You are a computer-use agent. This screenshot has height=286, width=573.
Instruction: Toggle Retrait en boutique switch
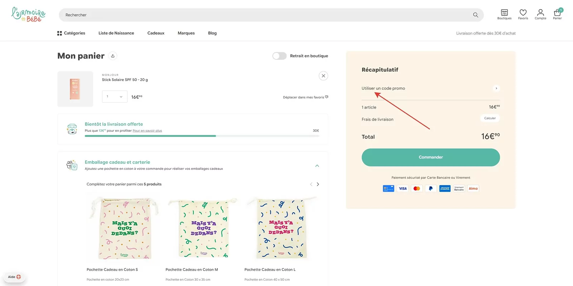point(279,56)
